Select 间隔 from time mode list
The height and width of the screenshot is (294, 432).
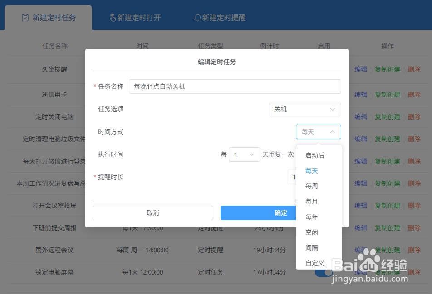[x=319, y=248]
